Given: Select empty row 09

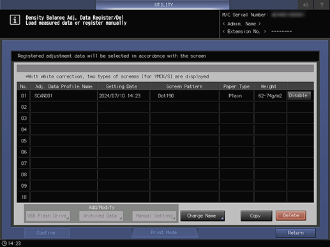Looking at the screenshot, I should point(165,186).
